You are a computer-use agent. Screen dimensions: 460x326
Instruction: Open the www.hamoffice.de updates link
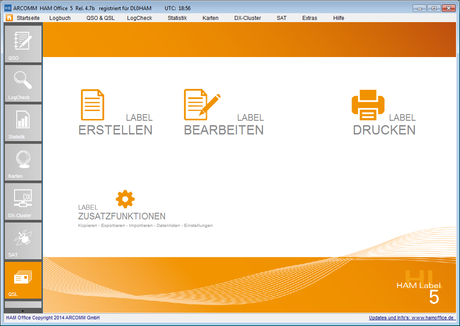coord(411,318)
